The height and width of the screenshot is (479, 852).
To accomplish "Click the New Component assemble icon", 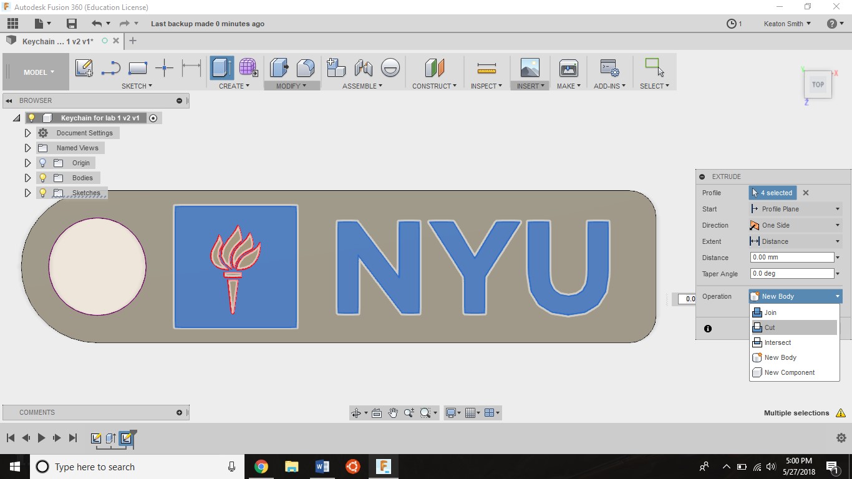I will (336, 68).
